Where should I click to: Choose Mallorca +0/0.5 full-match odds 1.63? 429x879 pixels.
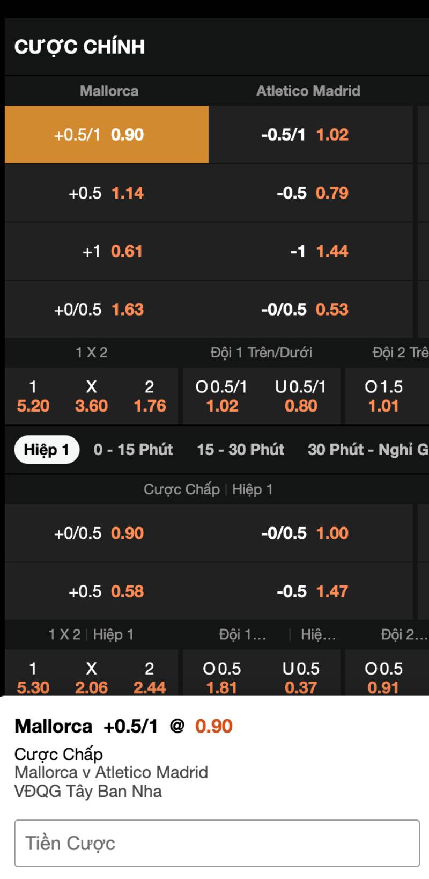[106, 310]
